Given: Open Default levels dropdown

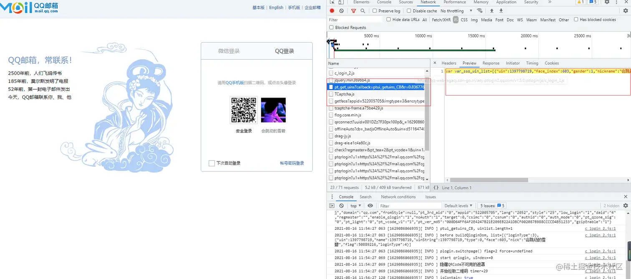Looking at the screenshot, I should point(458,206).
